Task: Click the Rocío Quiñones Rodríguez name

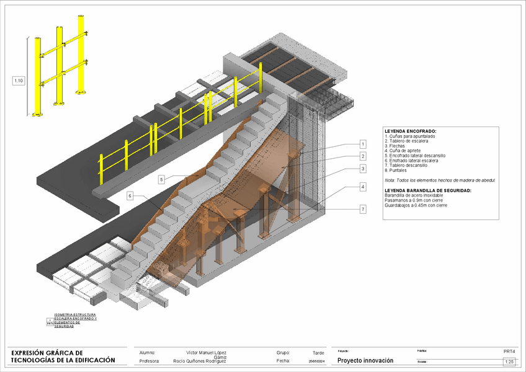Action: [200, 361]
